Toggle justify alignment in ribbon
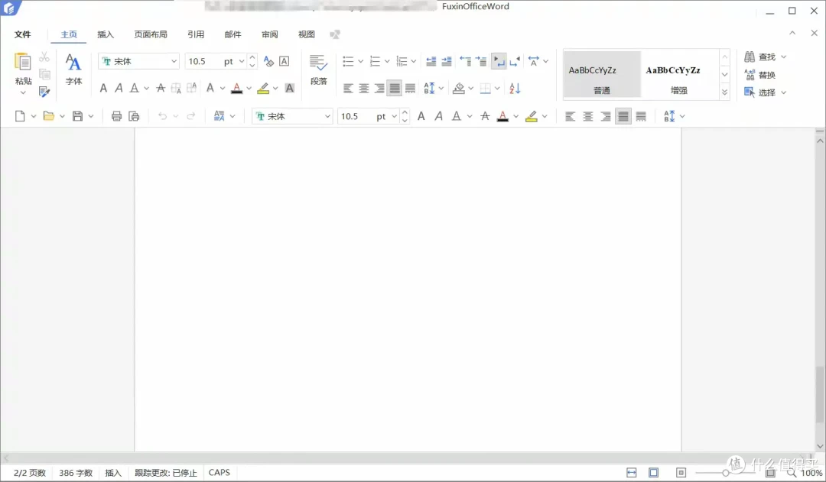This screenshot has height=482, width=826. click(x=394, y=89)
